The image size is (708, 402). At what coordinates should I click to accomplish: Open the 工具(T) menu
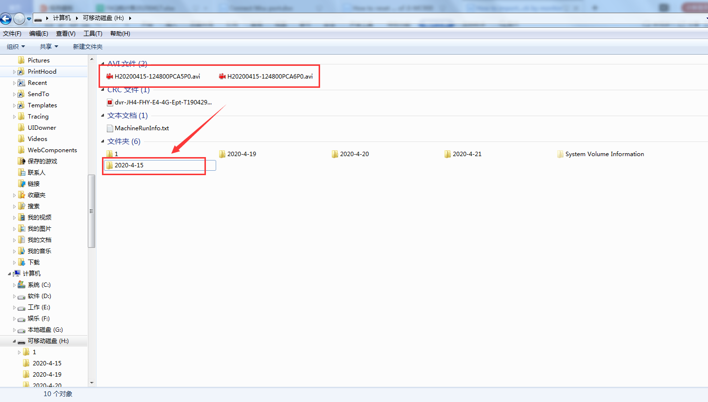coord(93,34)
